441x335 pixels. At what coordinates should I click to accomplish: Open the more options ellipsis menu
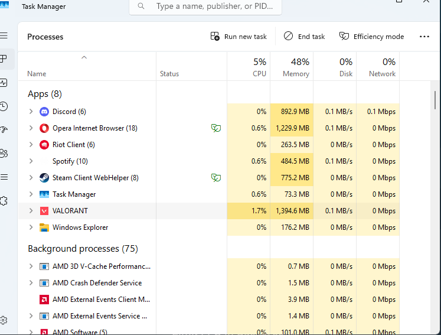(x=424, y=37)
